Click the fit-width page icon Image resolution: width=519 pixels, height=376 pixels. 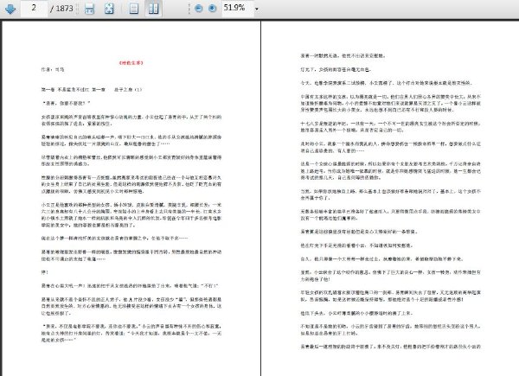coord(89,9)
